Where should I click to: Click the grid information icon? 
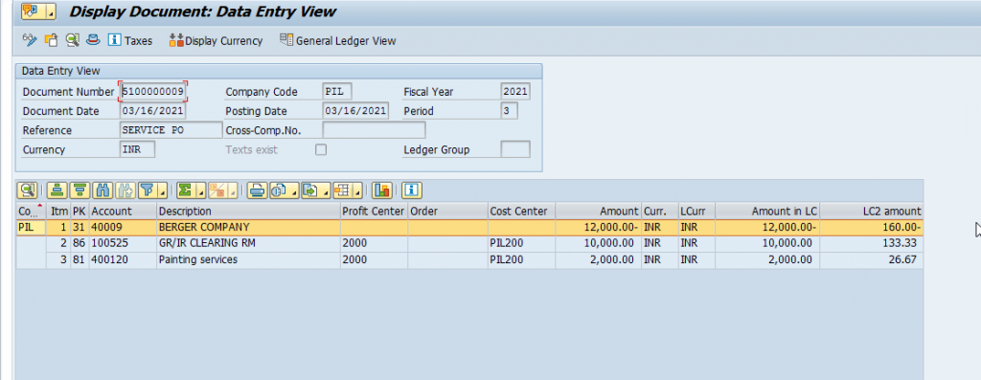412,190
